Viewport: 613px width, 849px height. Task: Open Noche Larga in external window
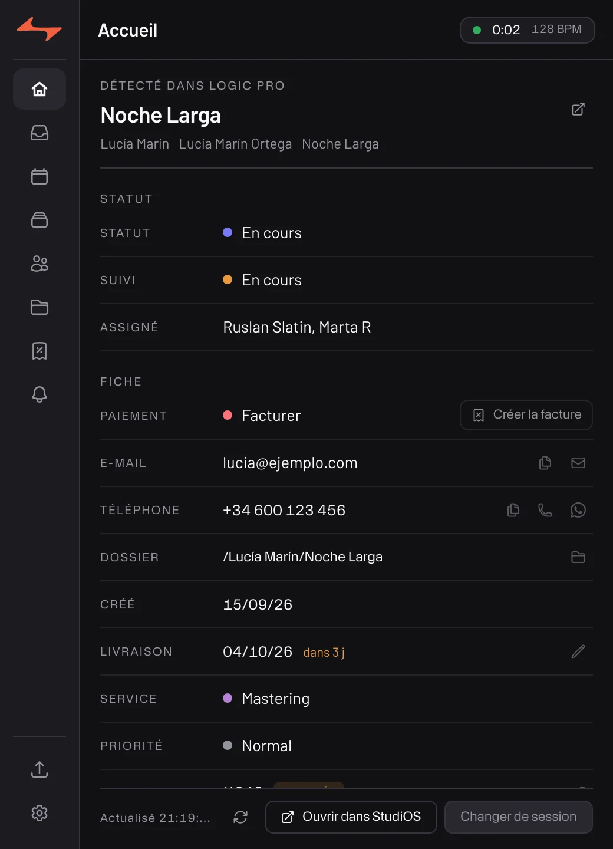[578, 109]
